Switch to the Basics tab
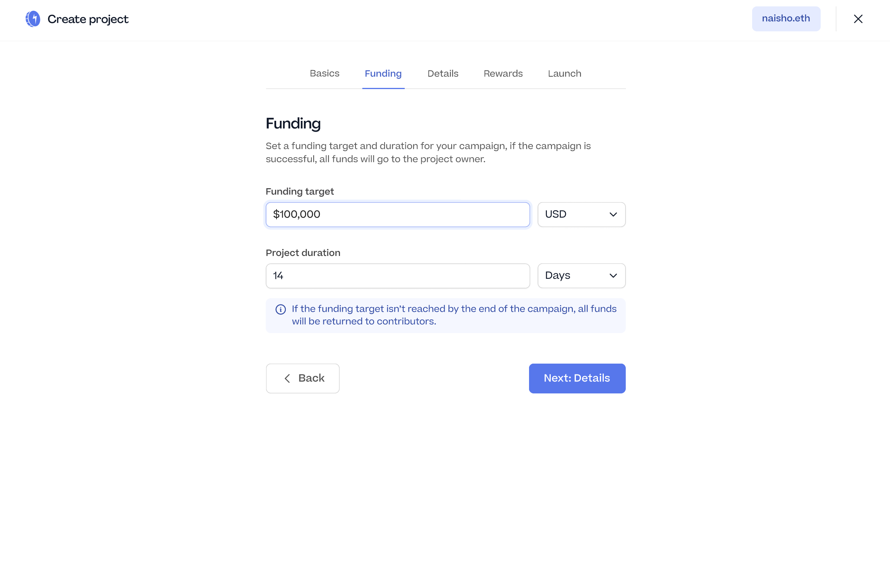 [325, 74]
